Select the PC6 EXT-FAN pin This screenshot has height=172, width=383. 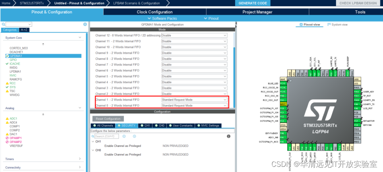pos(357,125)
